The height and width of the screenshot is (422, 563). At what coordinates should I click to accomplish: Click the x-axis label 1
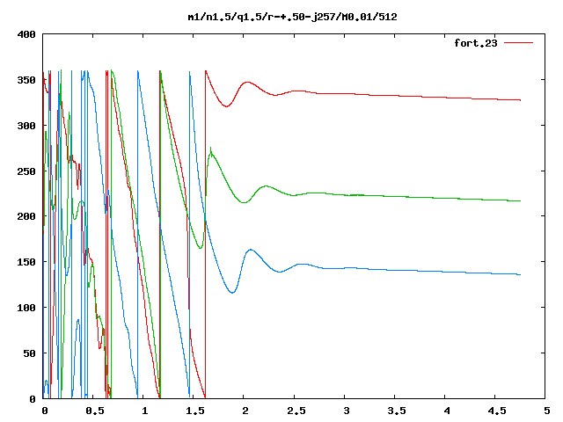click(x=144, y=411)
